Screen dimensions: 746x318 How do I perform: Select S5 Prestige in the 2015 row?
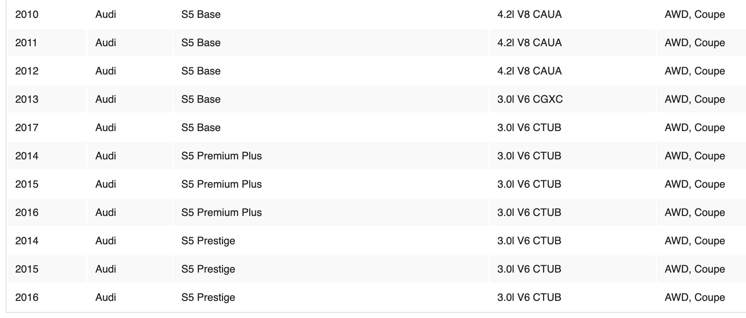[x=208, y=269]
